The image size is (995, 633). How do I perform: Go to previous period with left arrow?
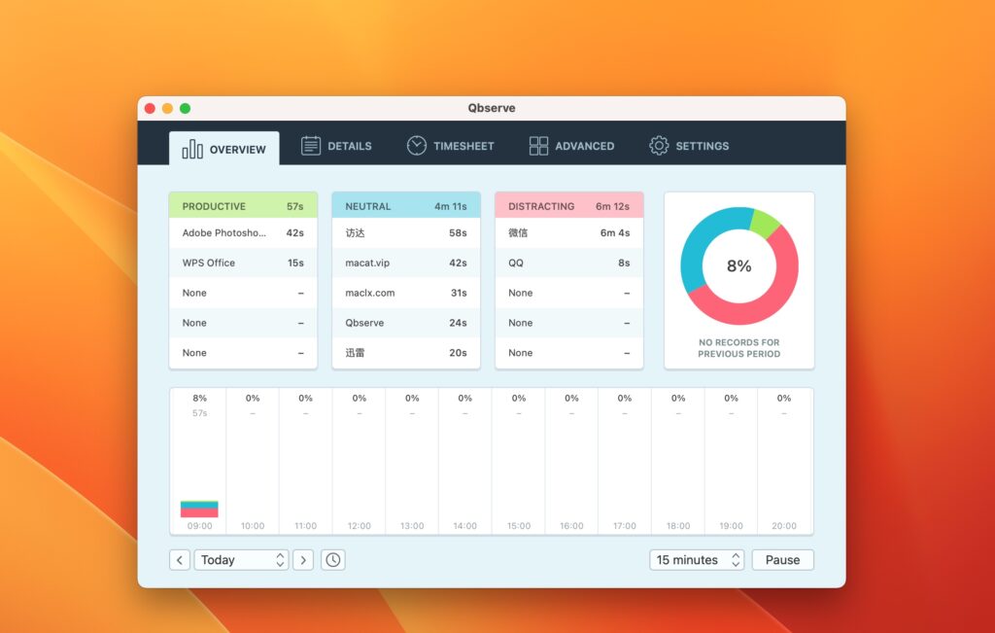click(180, 560)
